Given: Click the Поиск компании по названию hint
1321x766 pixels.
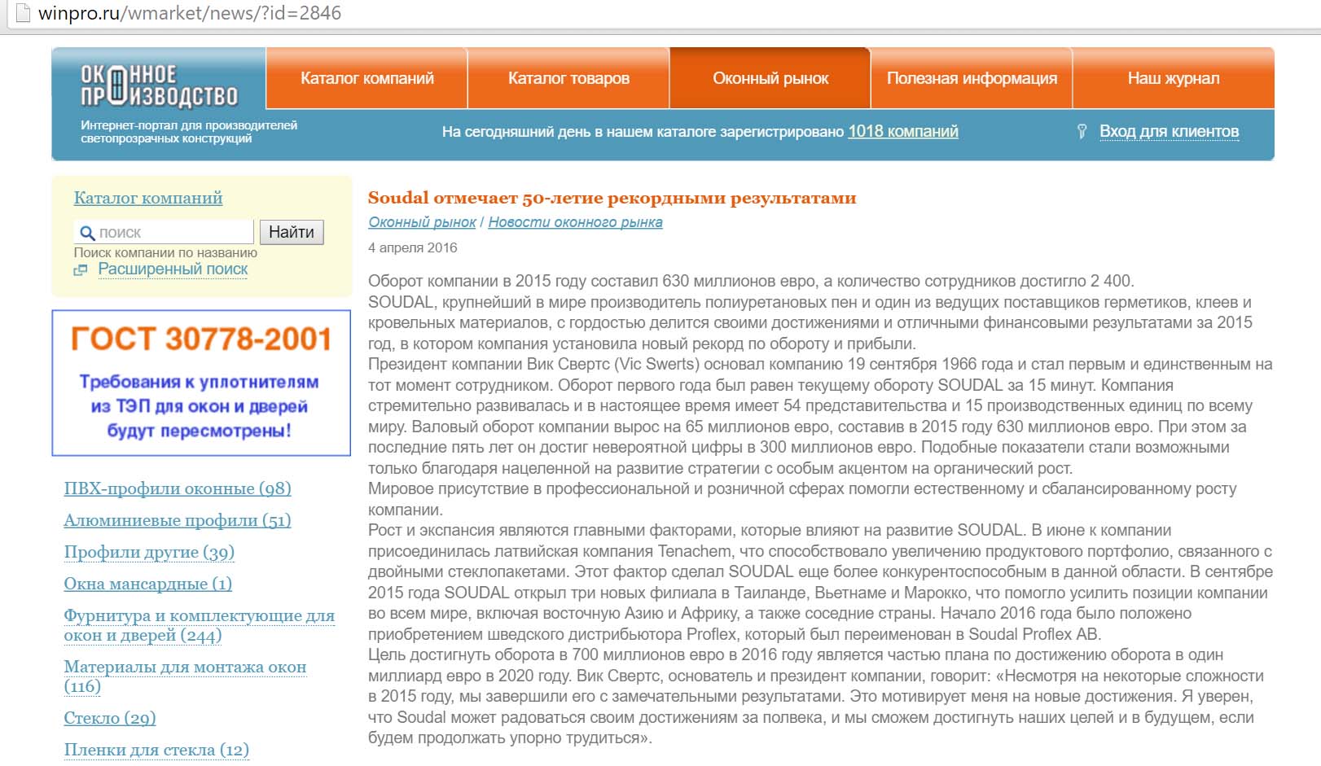Looking at the screenshot, I should (165, 252).
